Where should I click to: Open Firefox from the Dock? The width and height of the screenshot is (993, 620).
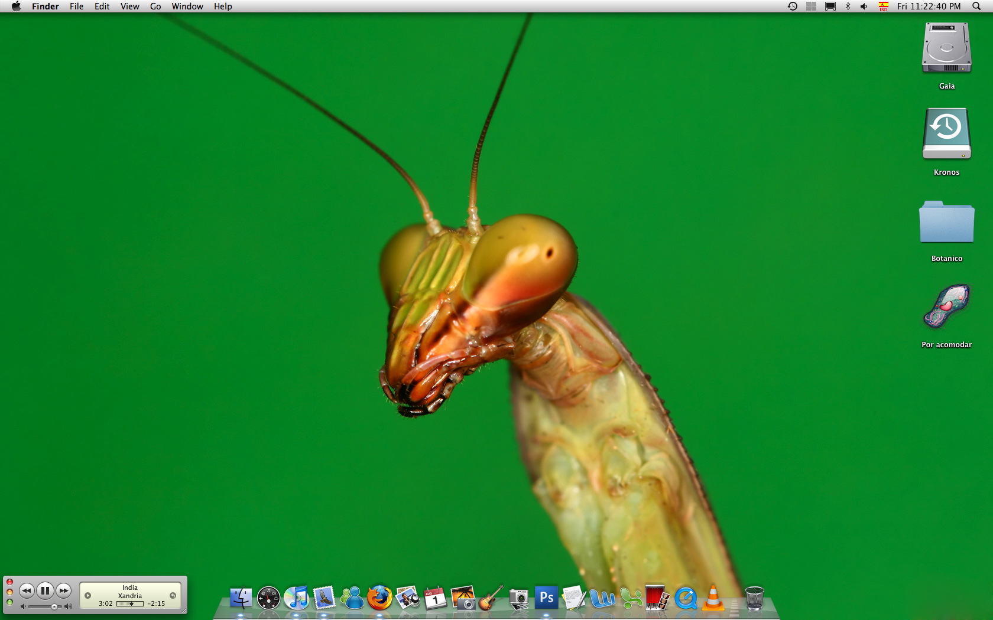pos(379,598)
